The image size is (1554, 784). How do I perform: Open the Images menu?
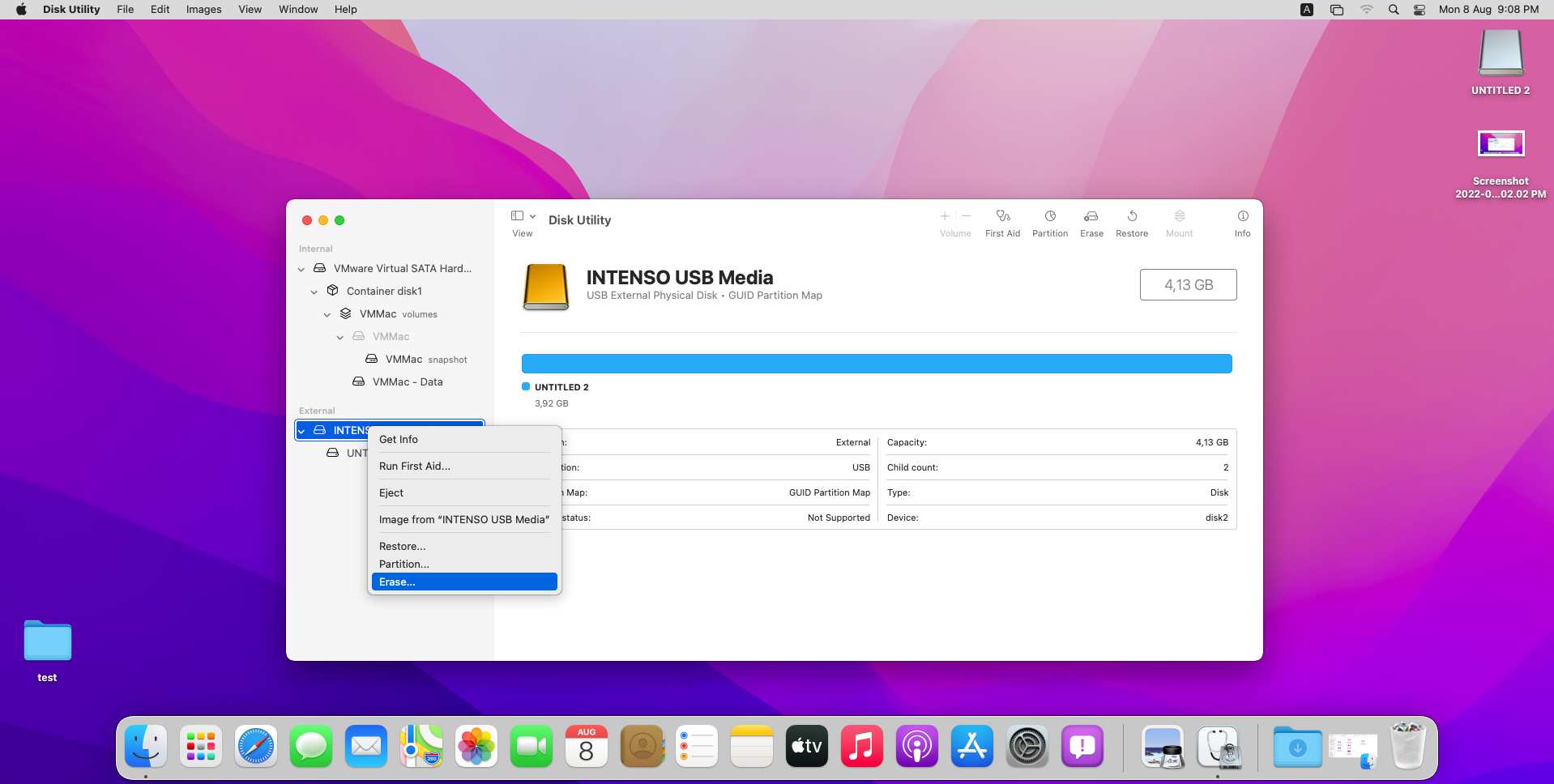point(203,10)
